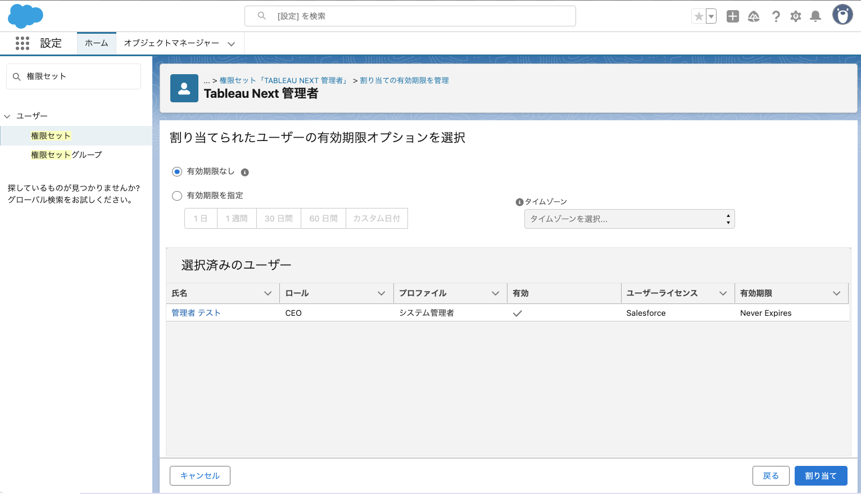Choose the 1 週間 expiration option

point(237,219)
